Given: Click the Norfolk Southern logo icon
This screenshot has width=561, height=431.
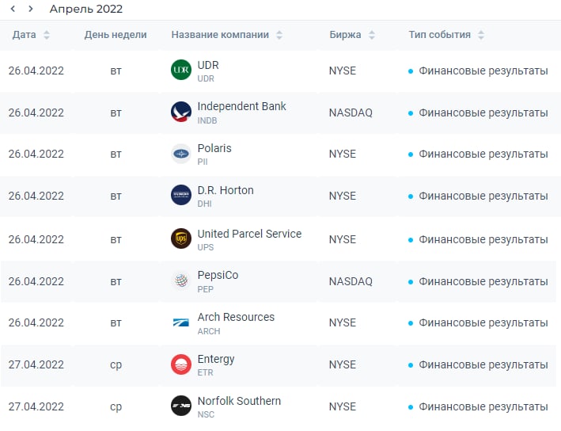Looking at the screenshot, I should (181, 406).
